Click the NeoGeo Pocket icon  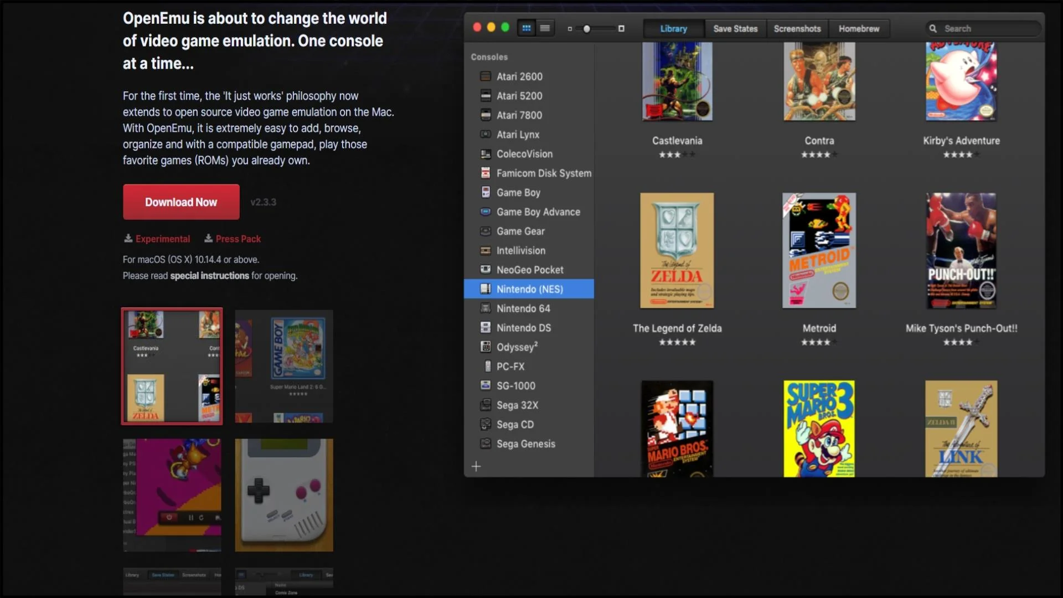coord(486,270)
